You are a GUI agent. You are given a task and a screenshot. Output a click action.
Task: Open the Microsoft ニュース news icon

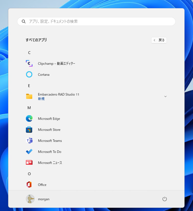(29, 163)
